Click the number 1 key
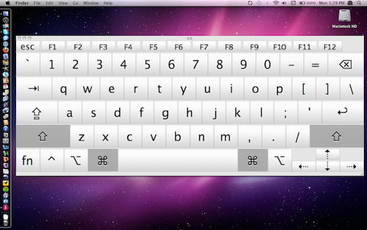The height and width of the screenshot is (230, 367). (52, 64)
